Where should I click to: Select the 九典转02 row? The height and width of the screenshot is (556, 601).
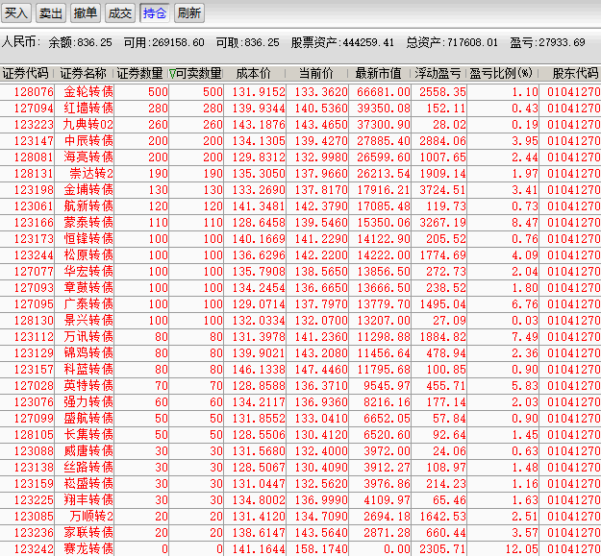(x=300, y=125)
